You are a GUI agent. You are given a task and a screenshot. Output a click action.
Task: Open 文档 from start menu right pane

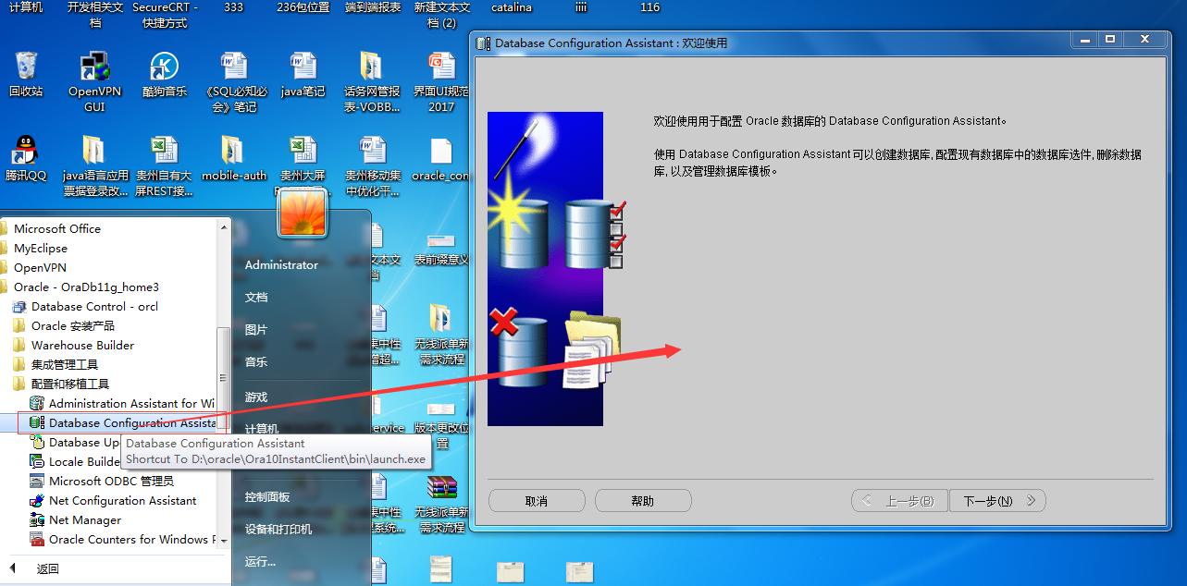click(x=256, y=298)
